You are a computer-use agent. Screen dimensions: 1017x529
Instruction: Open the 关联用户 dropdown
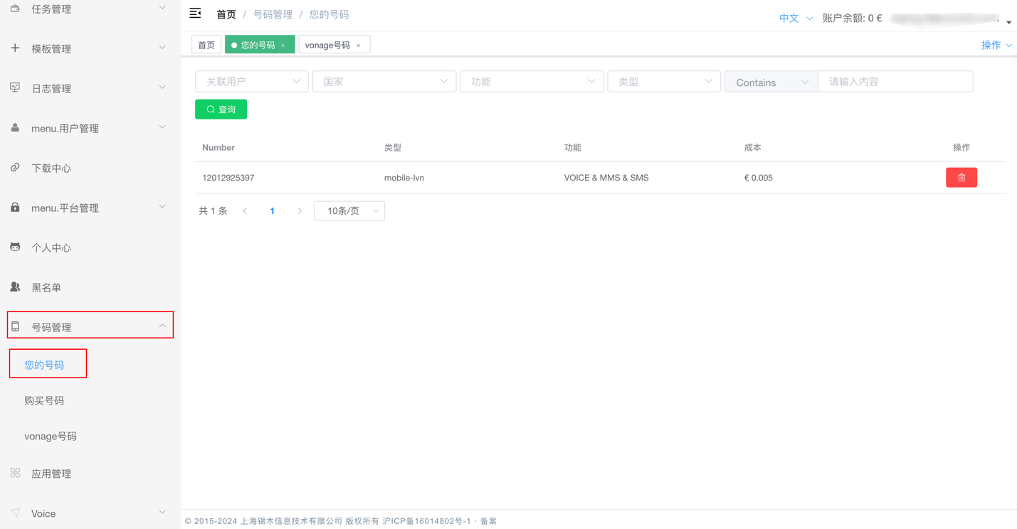point(252,82)
